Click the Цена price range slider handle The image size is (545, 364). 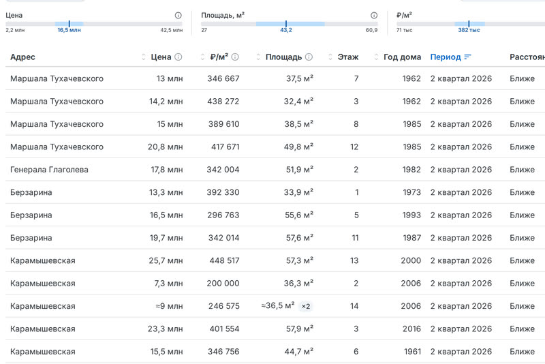pos(69,24)
